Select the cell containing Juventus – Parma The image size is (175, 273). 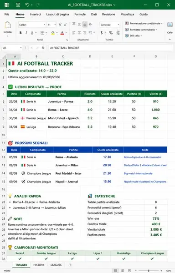(63, 101)
